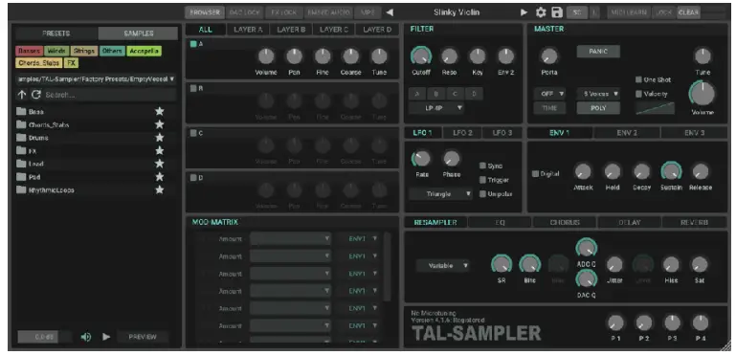Enable layer D checkbox
The width and height of the screenshot is (736, 355).
[193, 178]
